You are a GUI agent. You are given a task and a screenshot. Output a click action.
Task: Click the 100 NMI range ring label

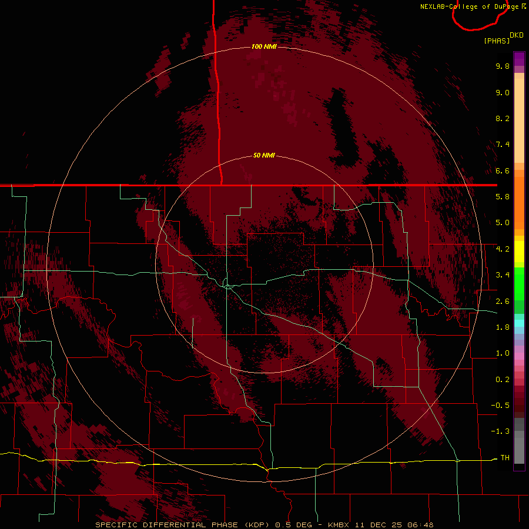tap(264, 46)
